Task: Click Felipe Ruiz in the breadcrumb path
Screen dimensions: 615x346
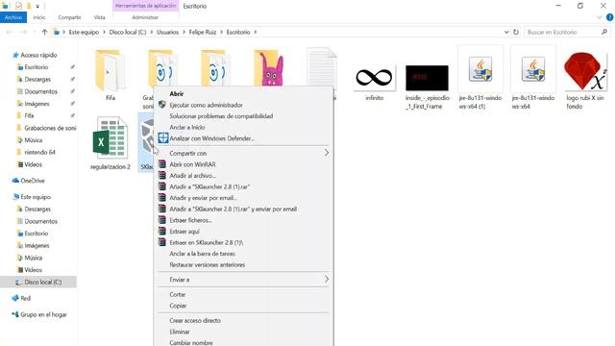Action: [203, 32]
